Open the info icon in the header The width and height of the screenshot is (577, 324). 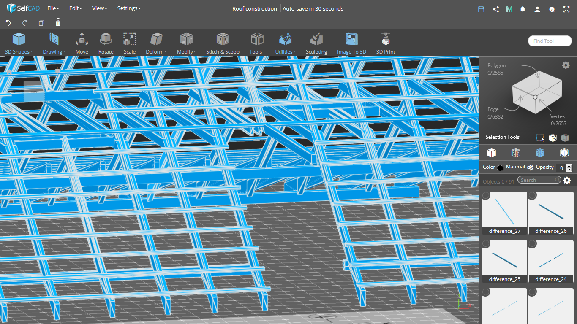552,9
